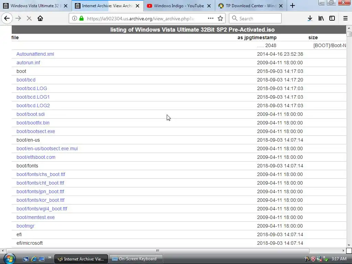352x264 pixels.
Task: Open the downloads arrow panel
Action: click(310, 19)
